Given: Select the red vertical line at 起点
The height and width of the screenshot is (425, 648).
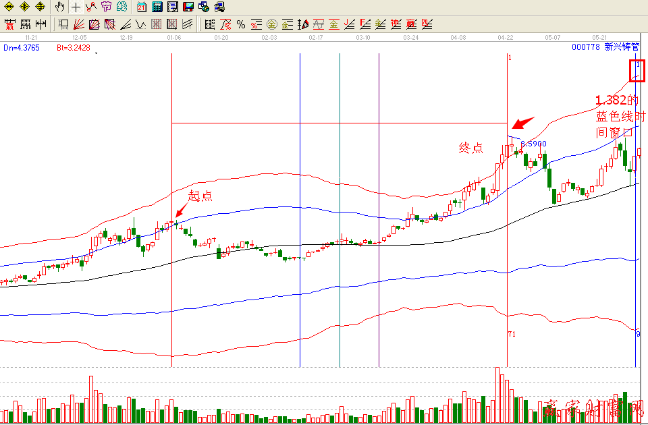Looking at the screenshot, I should [x=172, y=283].
